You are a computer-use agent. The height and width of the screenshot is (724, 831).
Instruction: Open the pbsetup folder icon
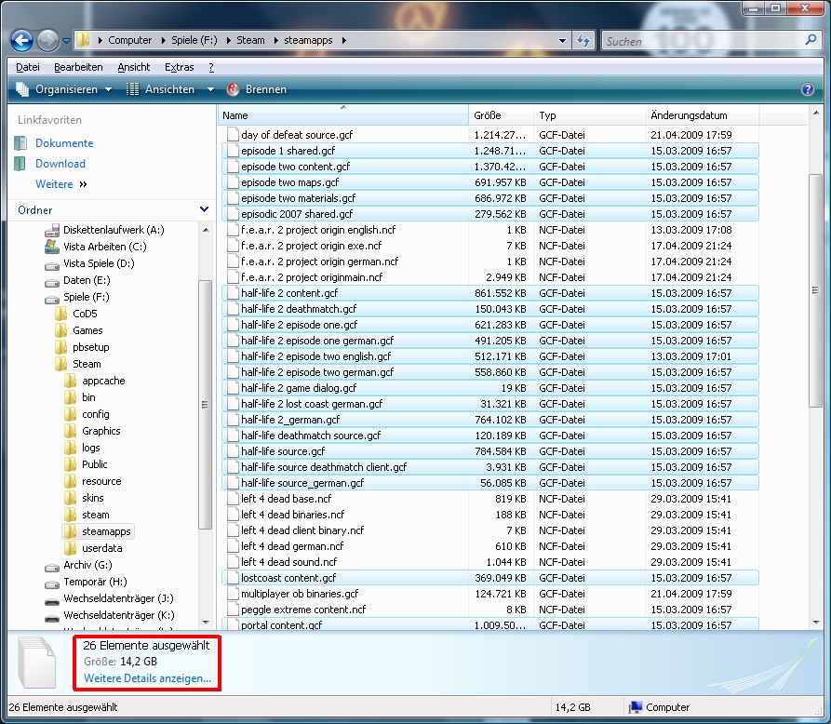61,347
